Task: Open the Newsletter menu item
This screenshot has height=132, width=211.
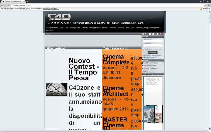Action: [x=49, y=30]
